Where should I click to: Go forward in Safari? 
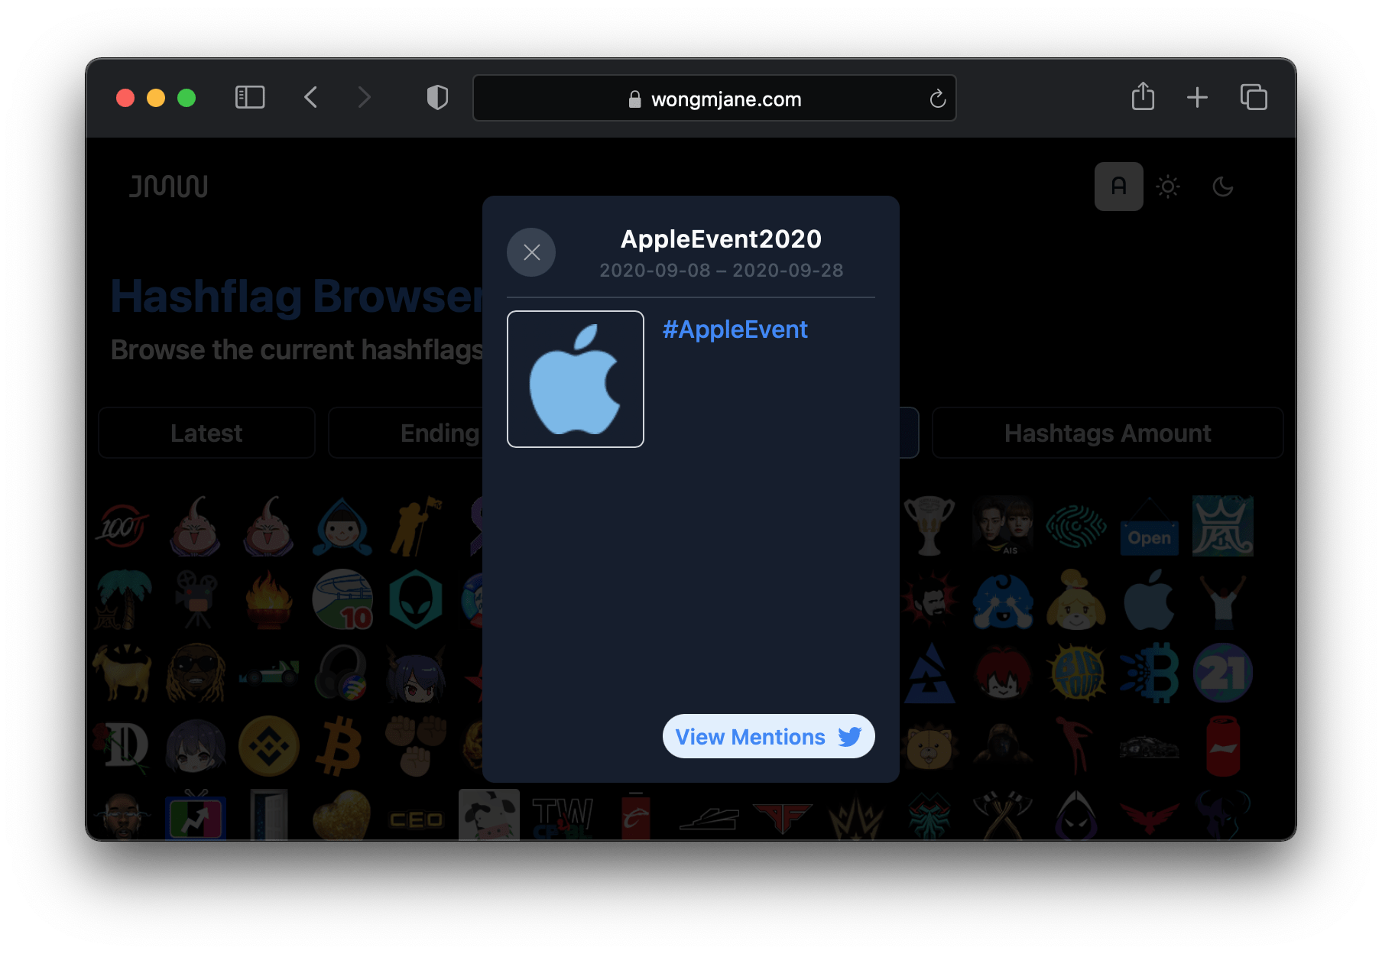pos(365,98)
